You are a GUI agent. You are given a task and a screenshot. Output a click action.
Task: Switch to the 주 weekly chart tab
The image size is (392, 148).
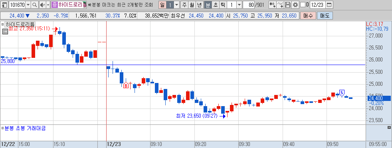(x=184, y=5)
